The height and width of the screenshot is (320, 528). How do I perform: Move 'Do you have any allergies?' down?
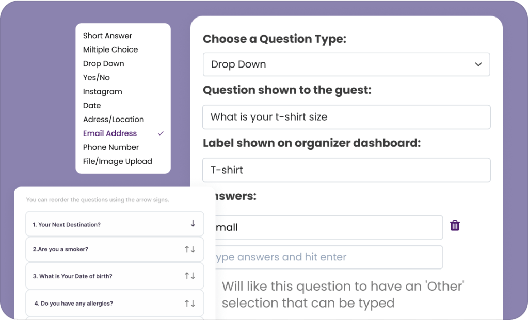(x=193, y=304)
